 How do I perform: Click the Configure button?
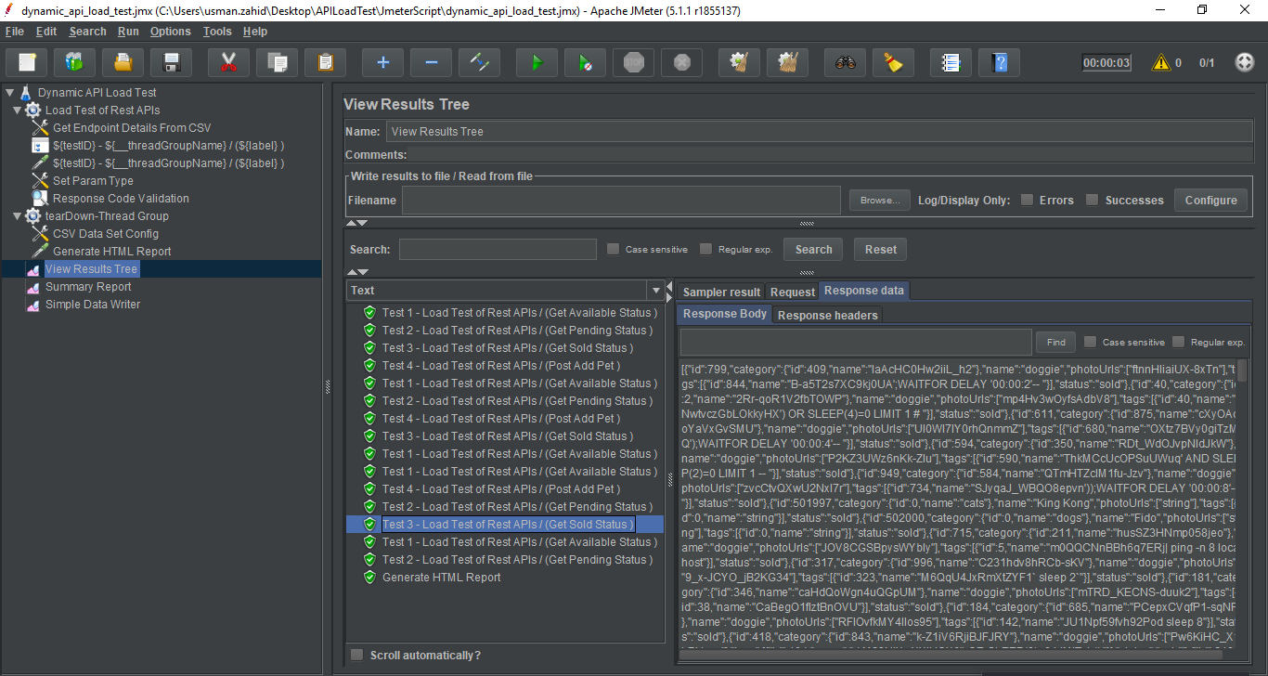click(1210, 200)
